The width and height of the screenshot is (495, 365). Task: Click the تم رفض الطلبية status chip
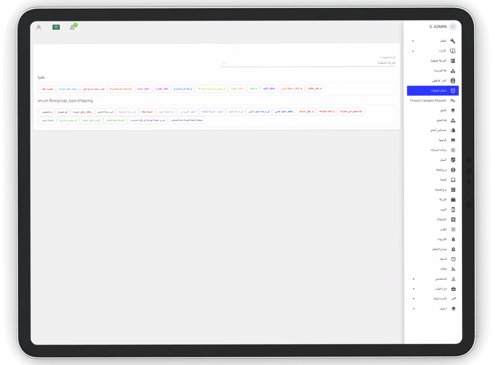(x=315, y=88)
